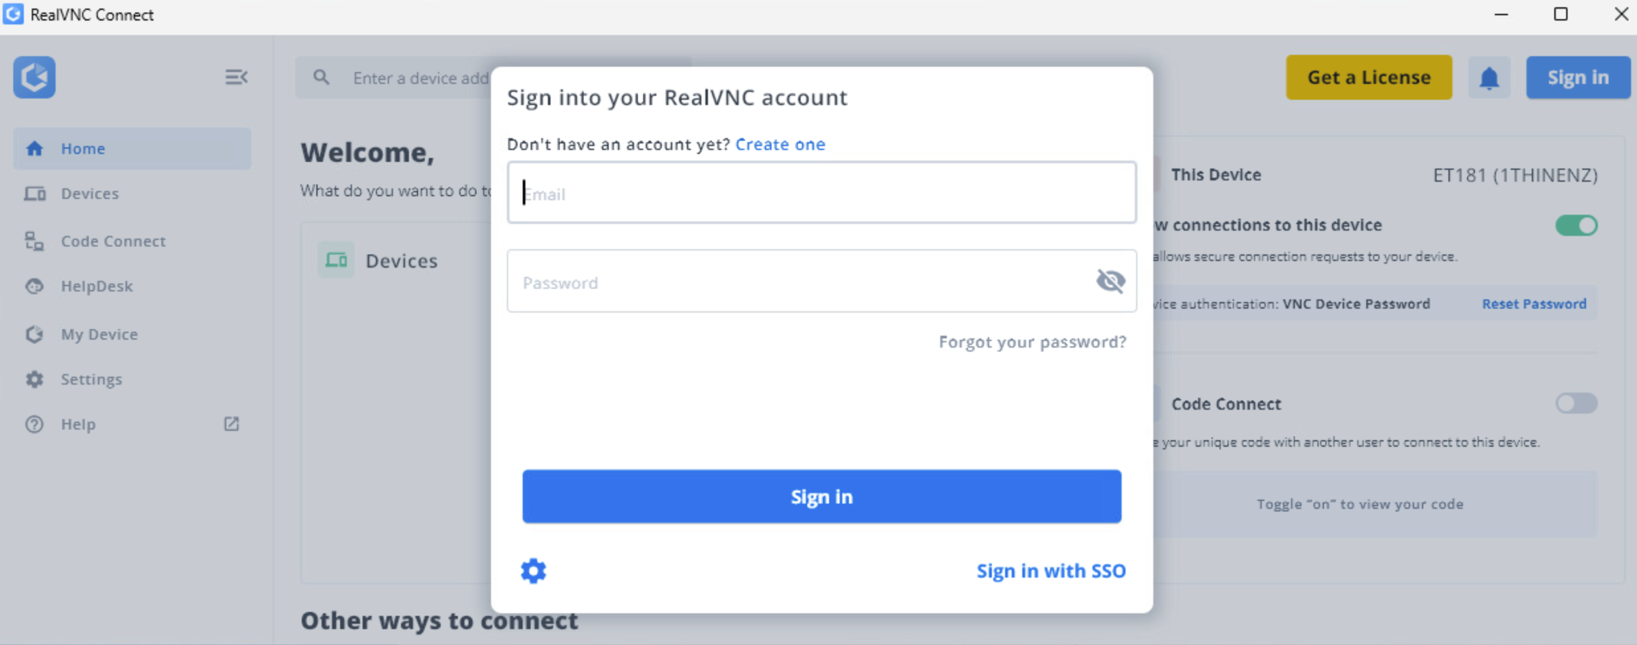Click the Get a License button

click(1368, 77)
